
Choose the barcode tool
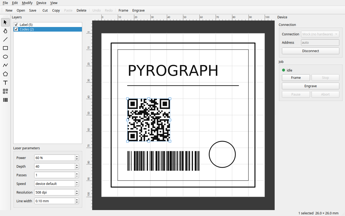(x=5, y=100)
